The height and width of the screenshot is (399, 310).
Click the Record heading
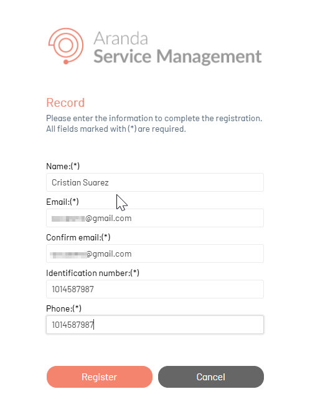pyautogui.click(x=65, y=103)
